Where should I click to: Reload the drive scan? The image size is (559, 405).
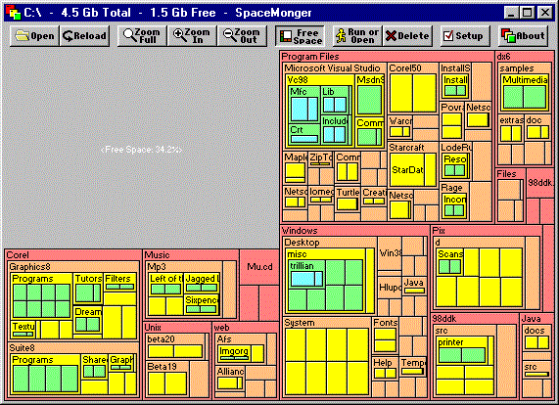[x=85, y=36]
